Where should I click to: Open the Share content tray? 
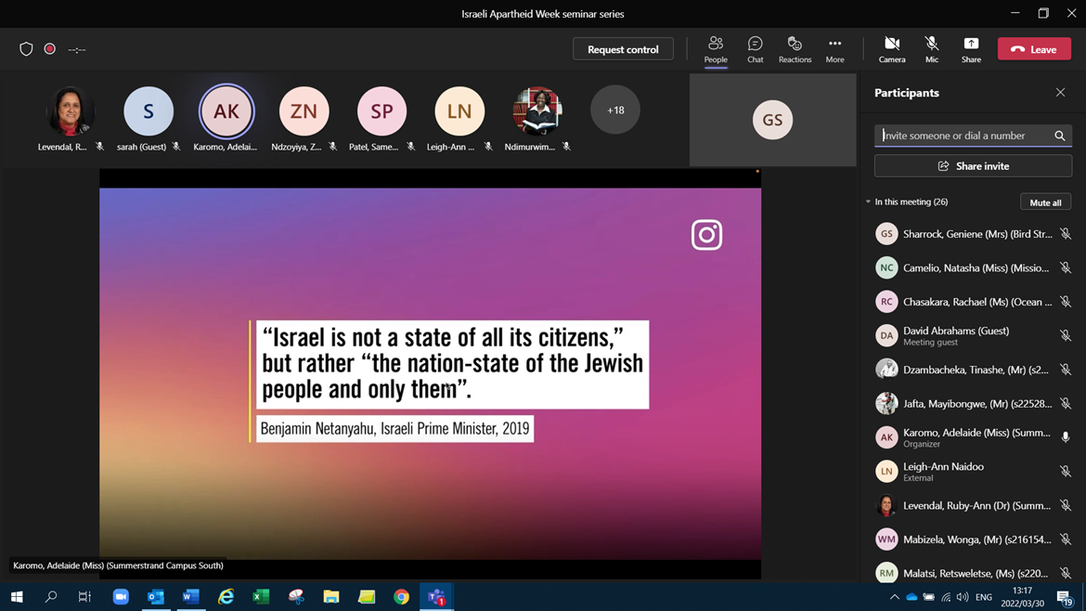click(x=971, y=49)
